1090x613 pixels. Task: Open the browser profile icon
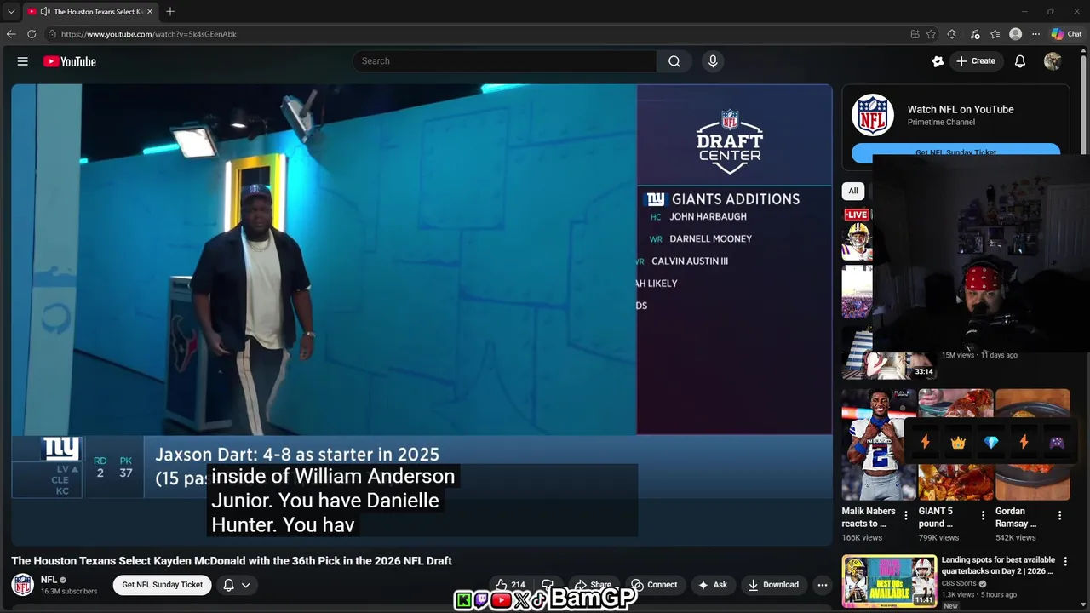click(x=1015, y=34)
